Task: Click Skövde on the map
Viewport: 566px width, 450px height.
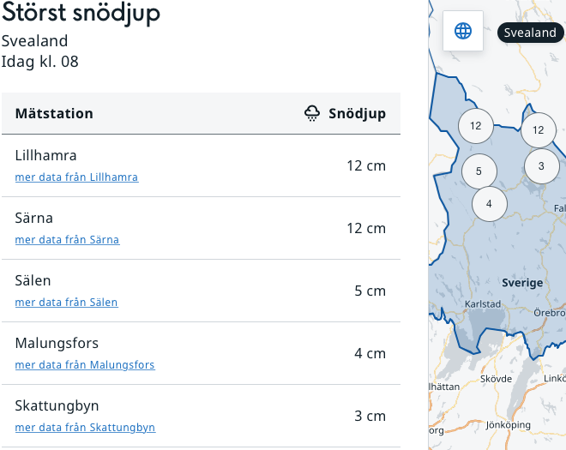Action: pos(496,378)
